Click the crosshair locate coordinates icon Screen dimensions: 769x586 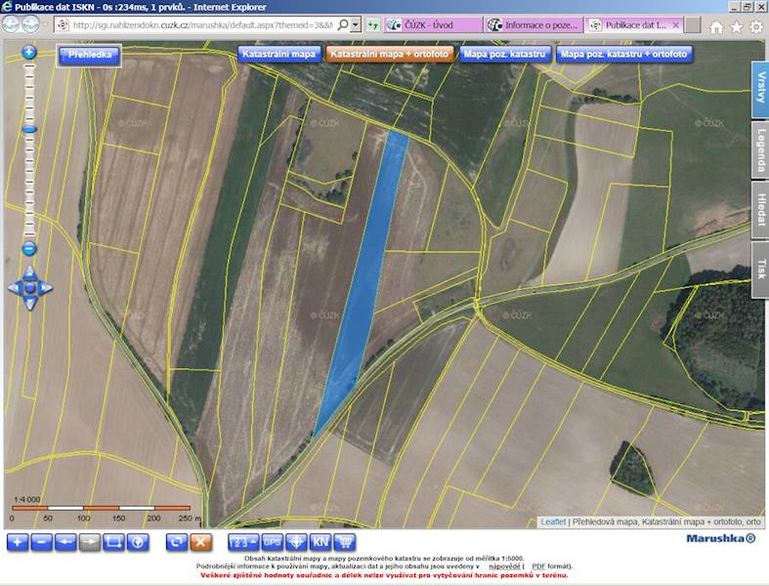[297, 541]
